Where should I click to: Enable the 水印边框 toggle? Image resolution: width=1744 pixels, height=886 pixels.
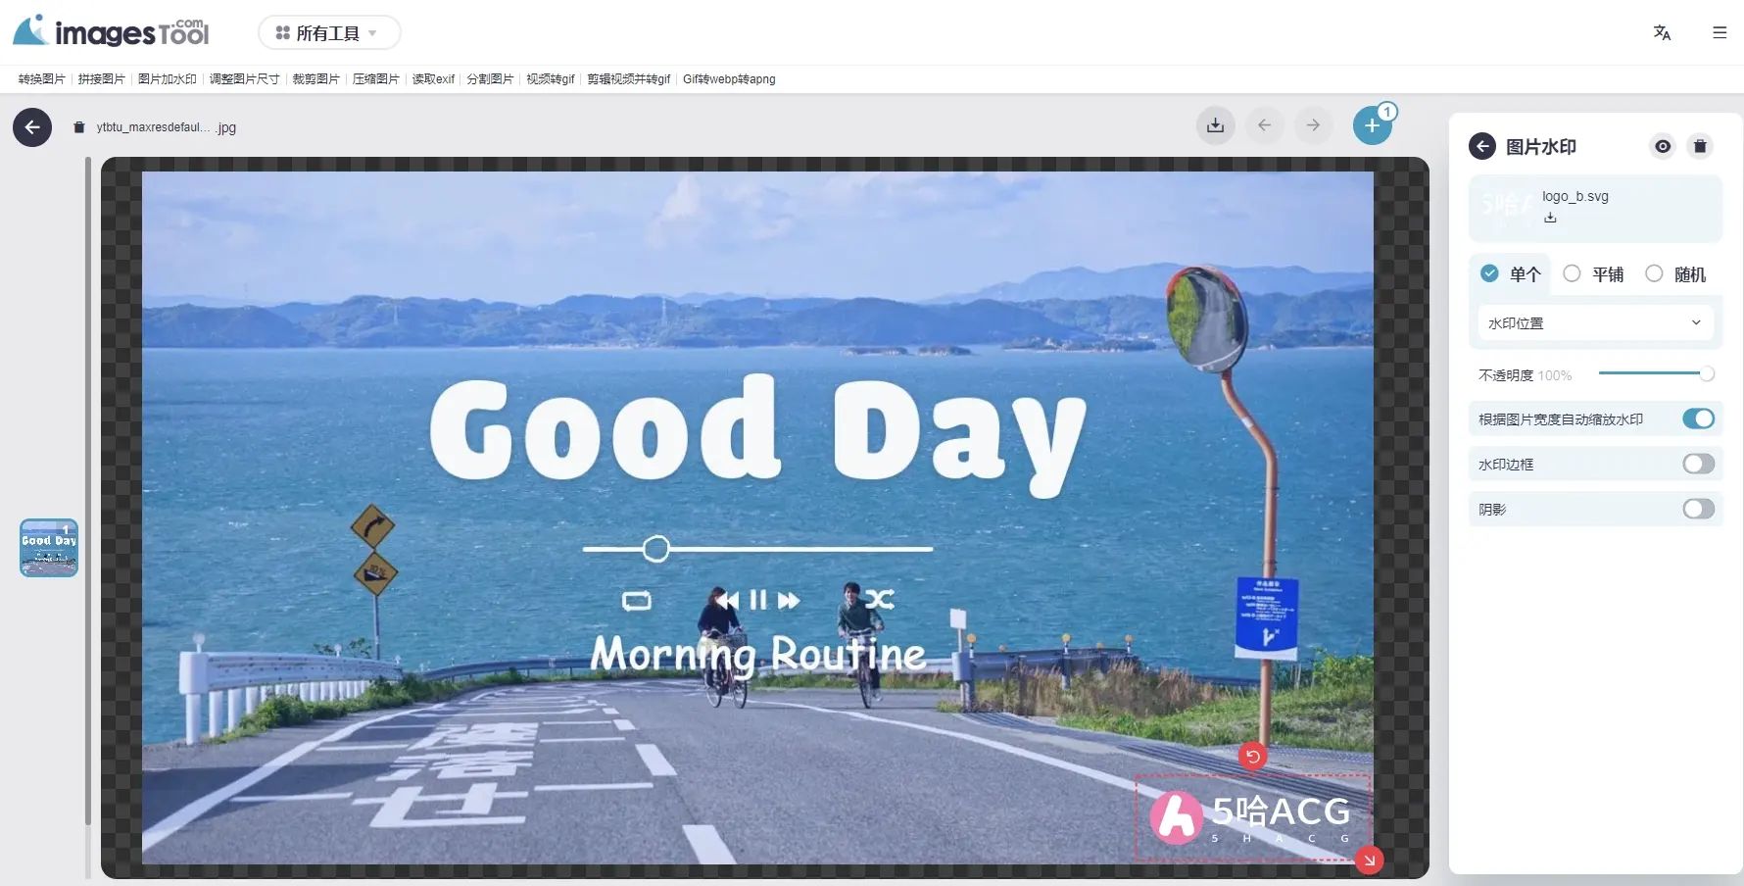pyautogui.click(x=1698, y=464)
